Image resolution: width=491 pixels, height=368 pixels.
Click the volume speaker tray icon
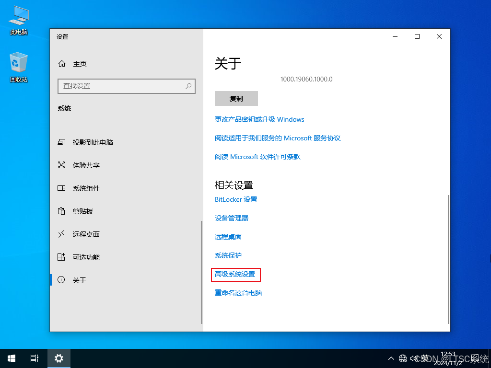coord(414,358)
